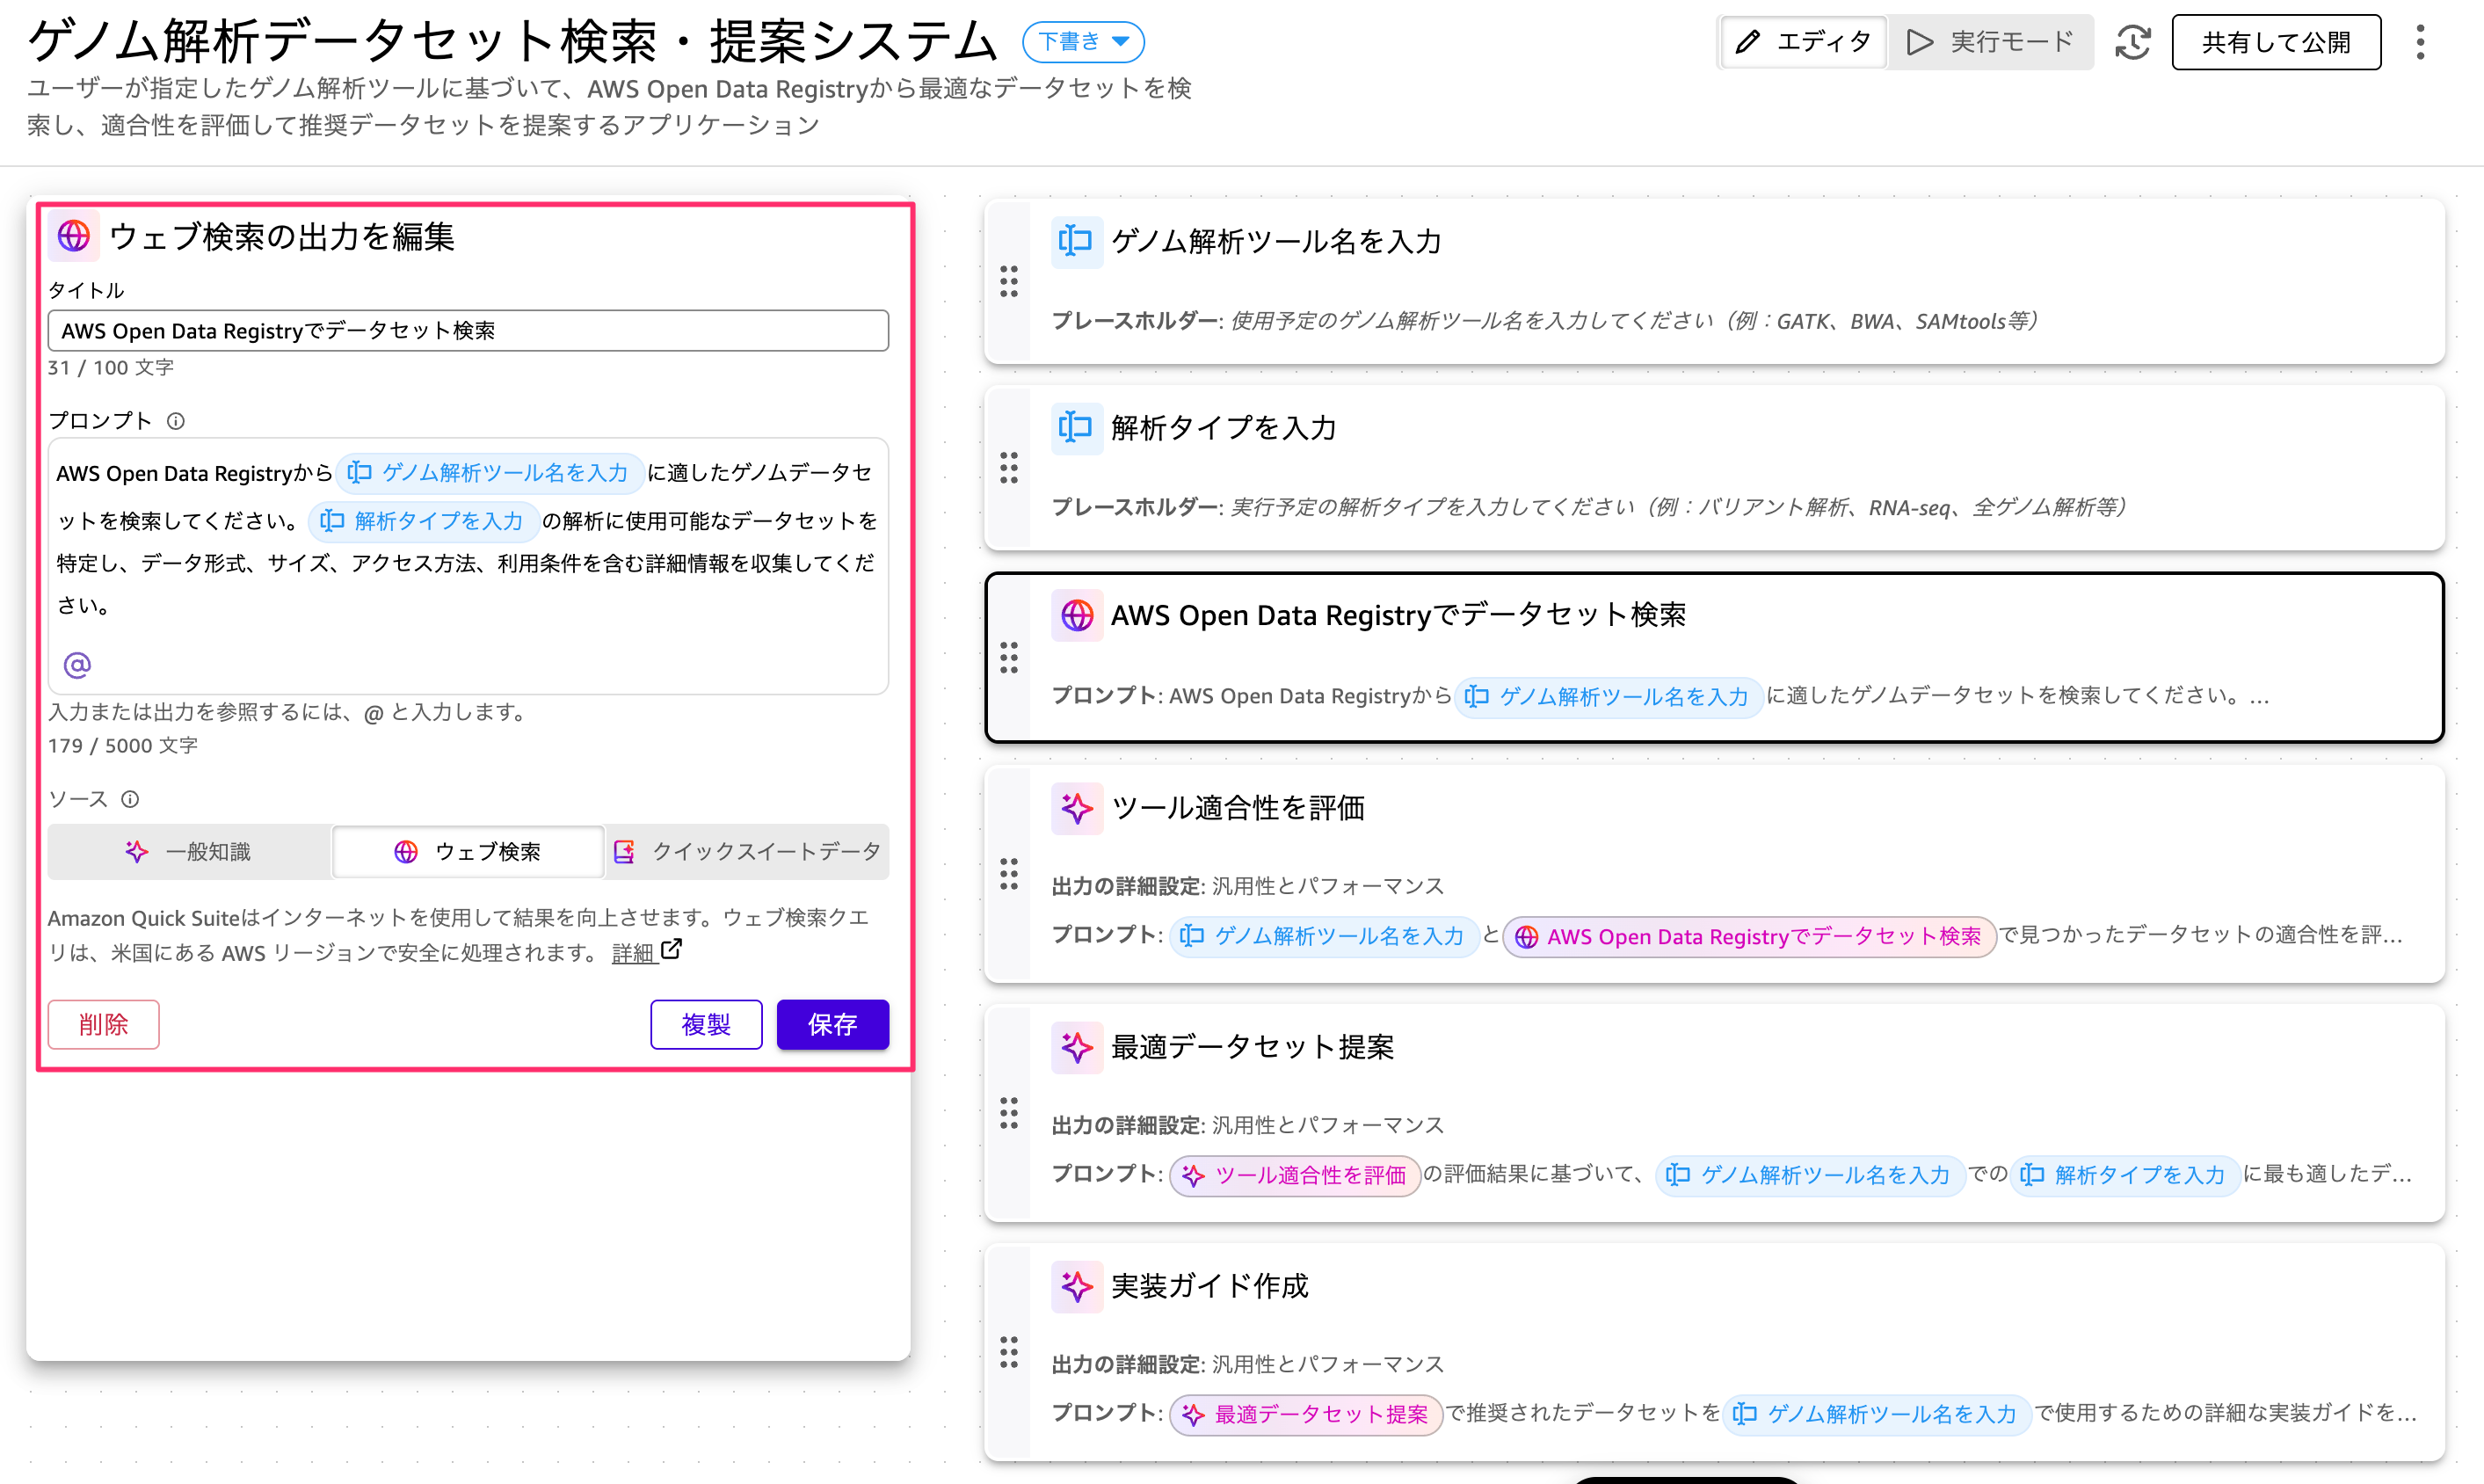Viewport: 2484px width, 1484px height.
Task: Click the info icon next to プロンプト label
Action: (176, 421)
